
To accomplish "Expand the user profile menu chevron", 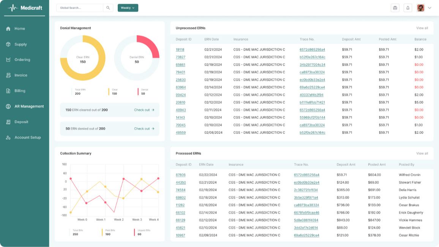I will [430, 8].
